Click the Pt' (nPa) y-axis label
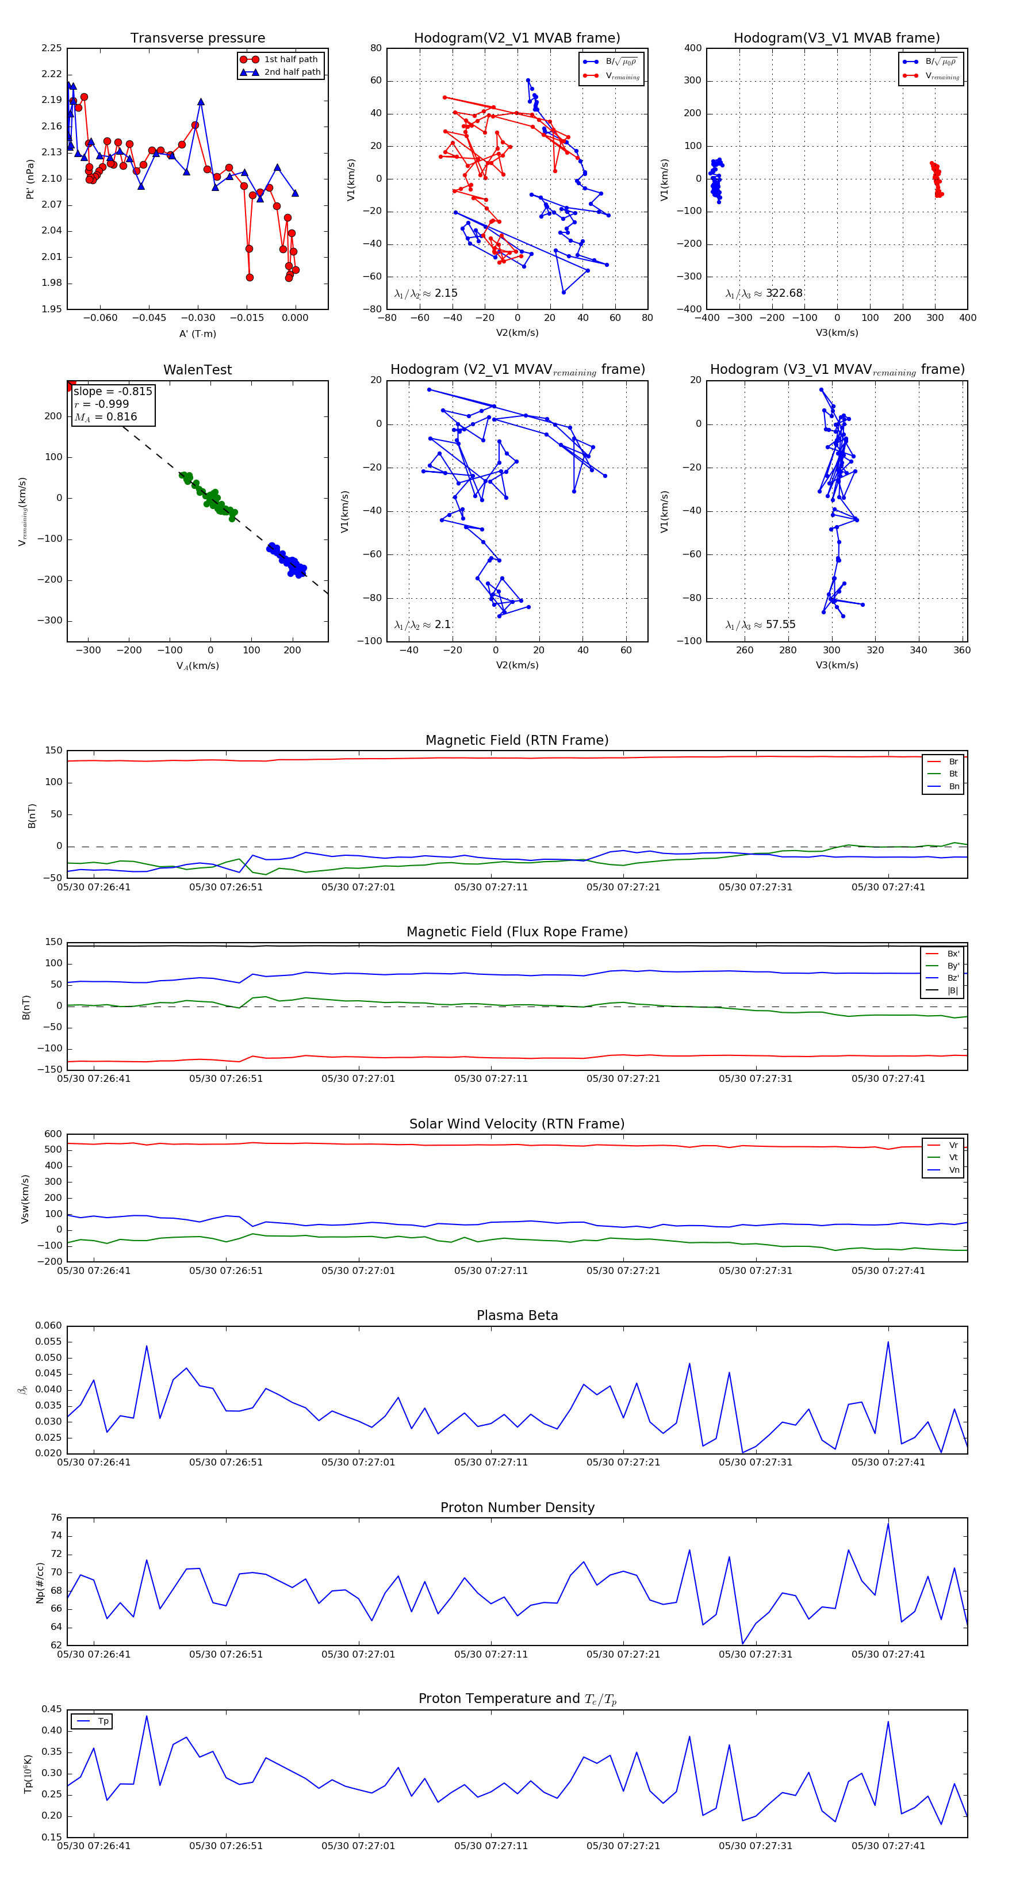1035x1898 pixels. click(30, 179)
